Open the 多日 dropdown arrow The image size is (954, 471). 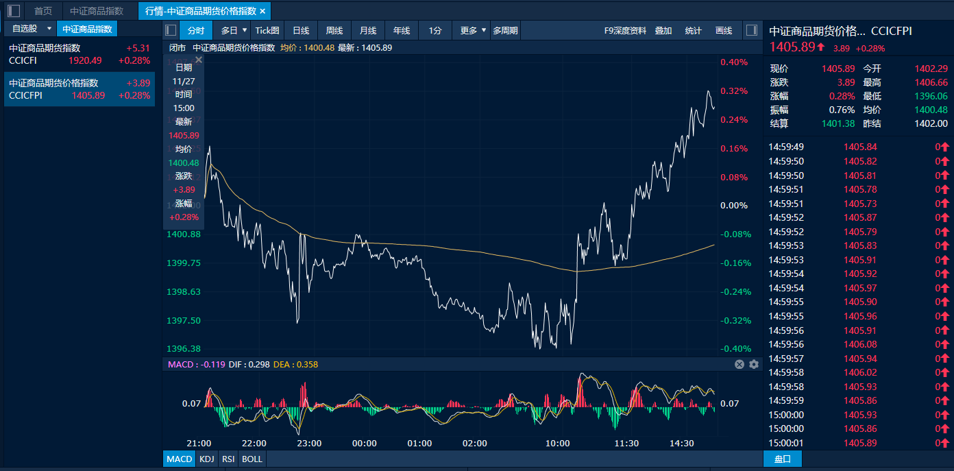pos(245,30)
